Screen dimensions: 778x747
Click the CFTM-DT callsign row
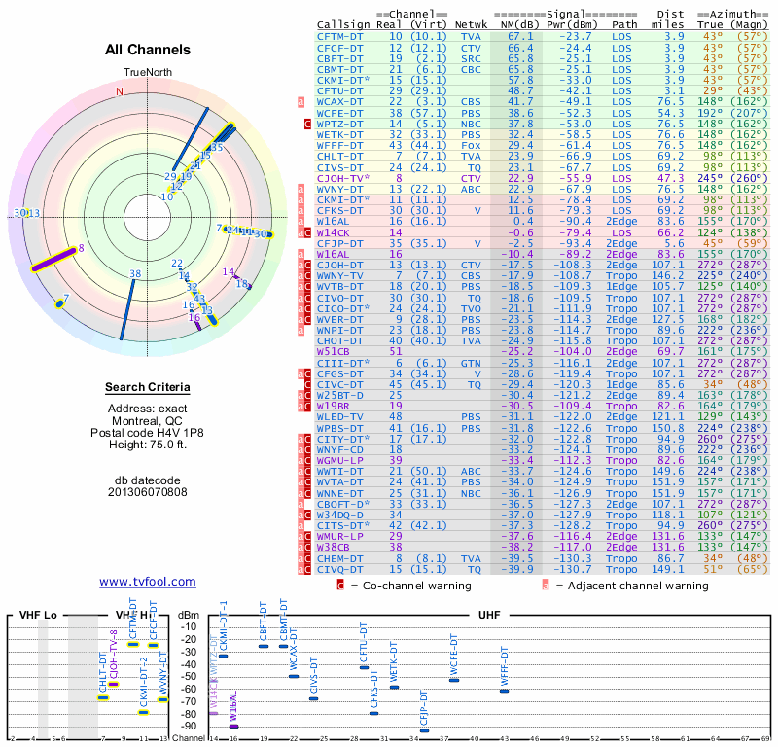click(543, 37)
